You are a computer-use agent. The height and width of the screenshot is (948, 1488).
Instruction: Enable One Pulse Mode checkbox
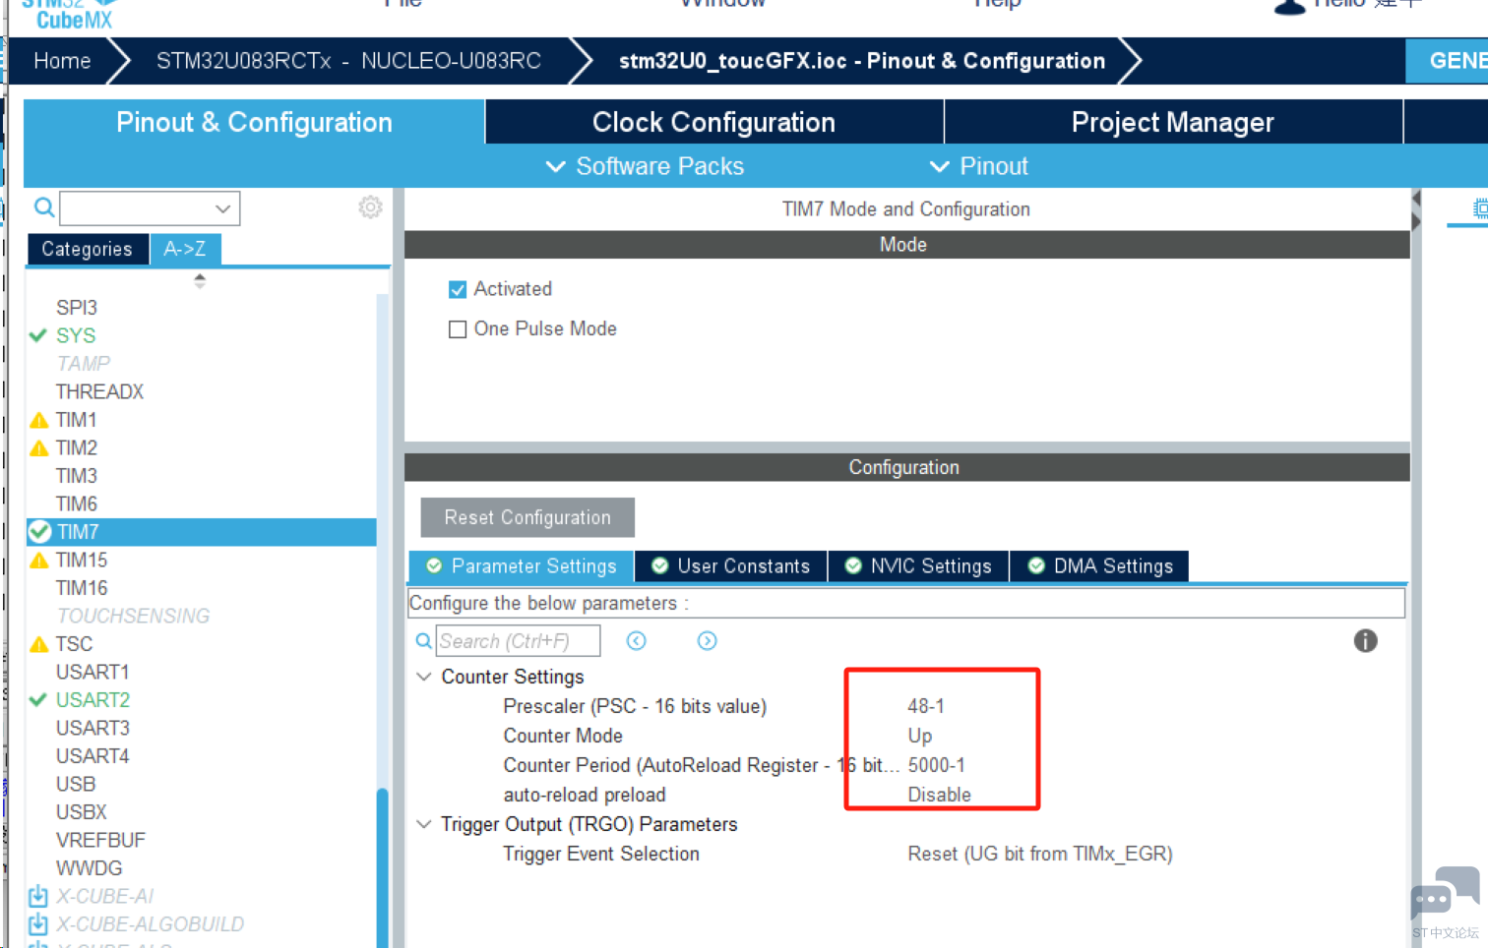point(458,329)
